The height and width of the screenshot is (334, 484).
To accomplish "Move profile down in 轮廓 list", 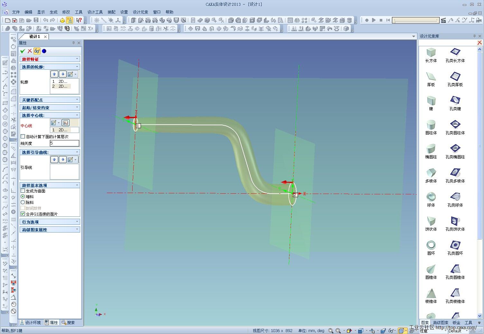I will coord(63,74).
